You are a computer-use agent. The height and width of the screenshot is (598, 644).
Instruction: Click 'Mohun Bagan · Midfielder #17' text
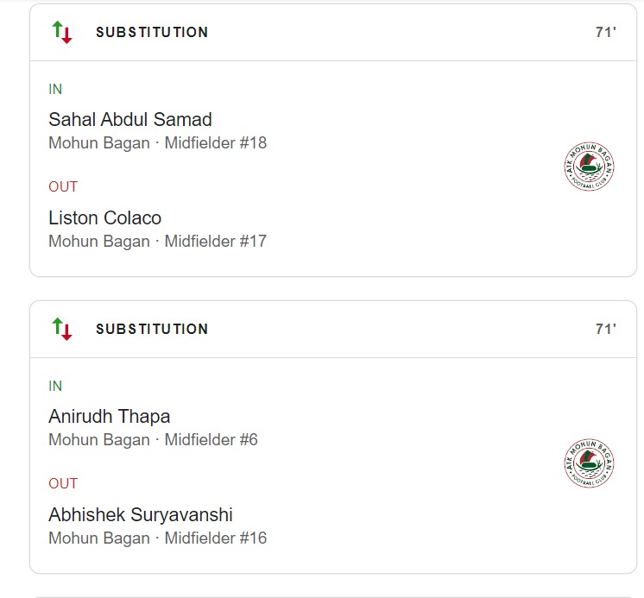point(157,242)
